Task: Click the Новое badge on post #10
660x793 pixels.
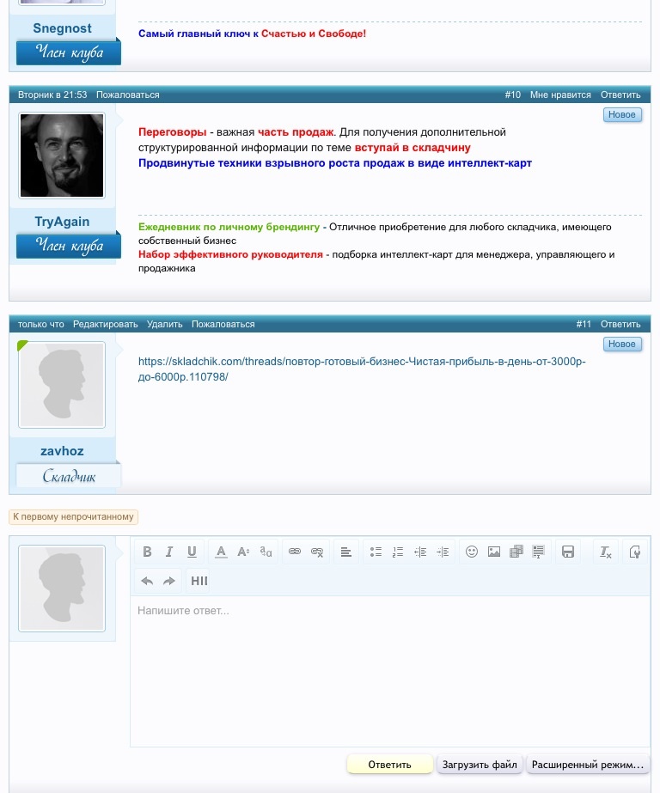Action: click(622, 115)
